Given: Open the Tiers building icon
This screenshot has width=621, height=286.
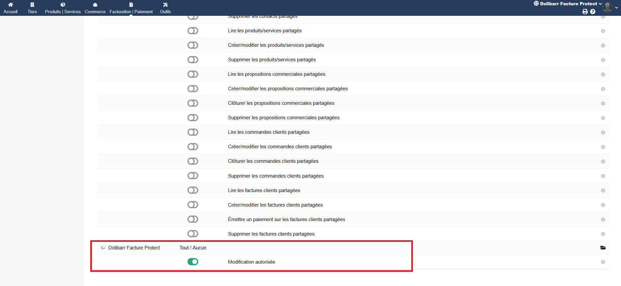Looking at the screenshot, I should click(x=32, y=5).
